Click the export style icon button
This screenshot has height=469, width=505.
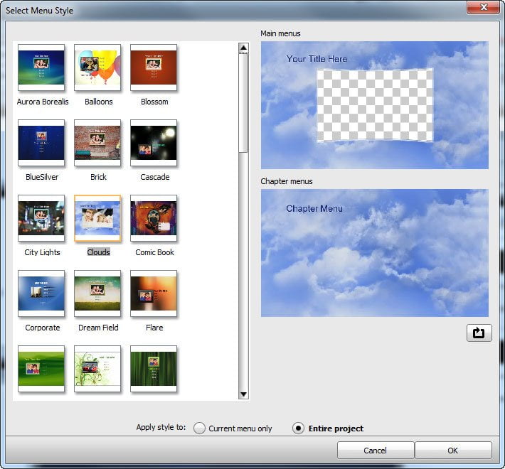click(x=479, y=333)
